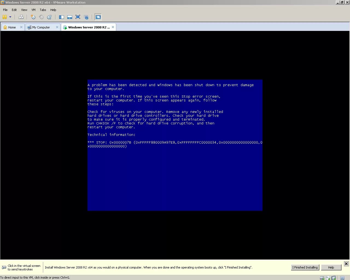
Task: Minimize the VMware Workstation window
Action: [x=338, y=2]
